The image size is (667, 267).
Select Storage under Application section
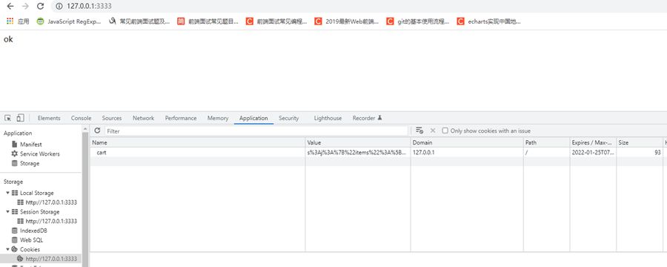pyautogui.click(x=30, y=163)
